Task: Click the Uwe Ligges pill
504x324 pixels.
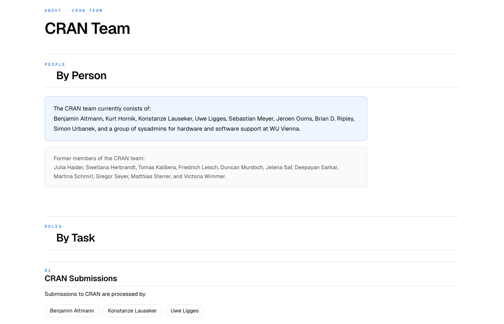Action: [185, 311]
